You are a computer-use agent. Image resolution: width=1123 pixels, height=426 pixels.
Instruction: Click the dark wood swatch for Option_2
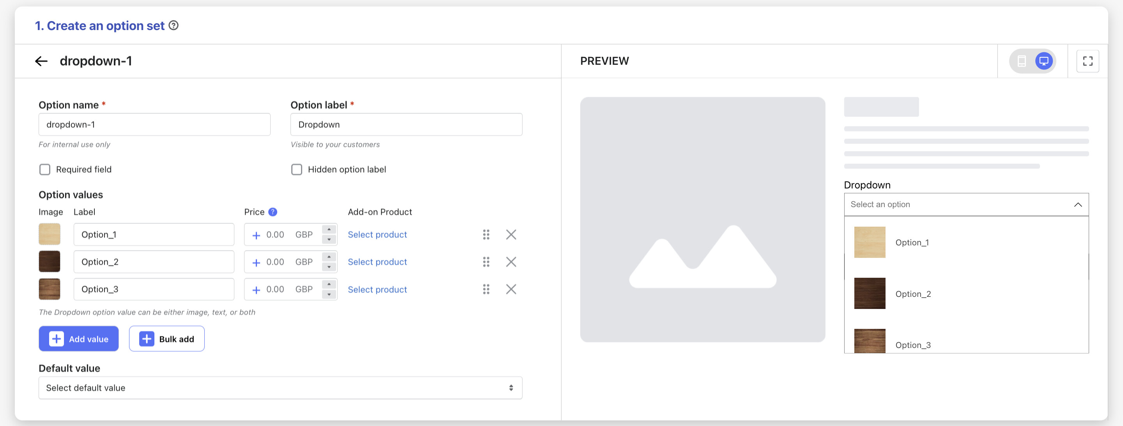tap(49, 262)
